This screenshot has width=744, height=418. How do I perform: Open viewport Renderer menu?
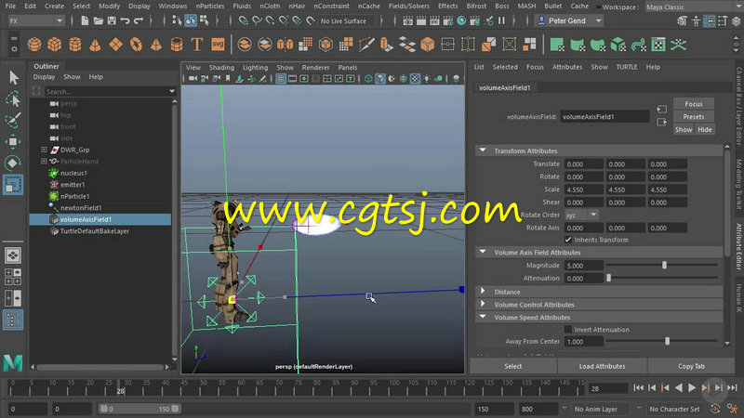pyautogui.click(x=315, y=67)
